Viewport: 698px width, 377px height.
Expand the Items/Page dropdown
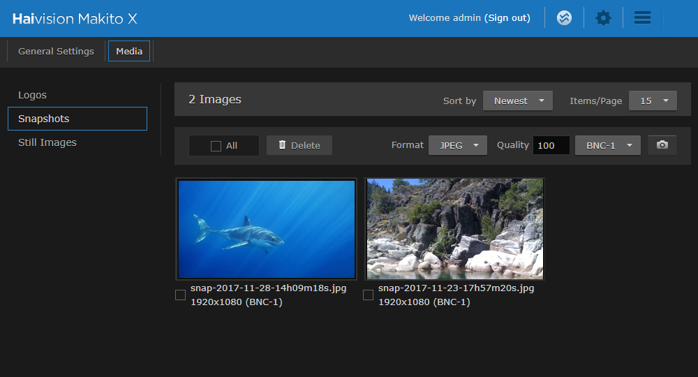click(x=653, y=101)
